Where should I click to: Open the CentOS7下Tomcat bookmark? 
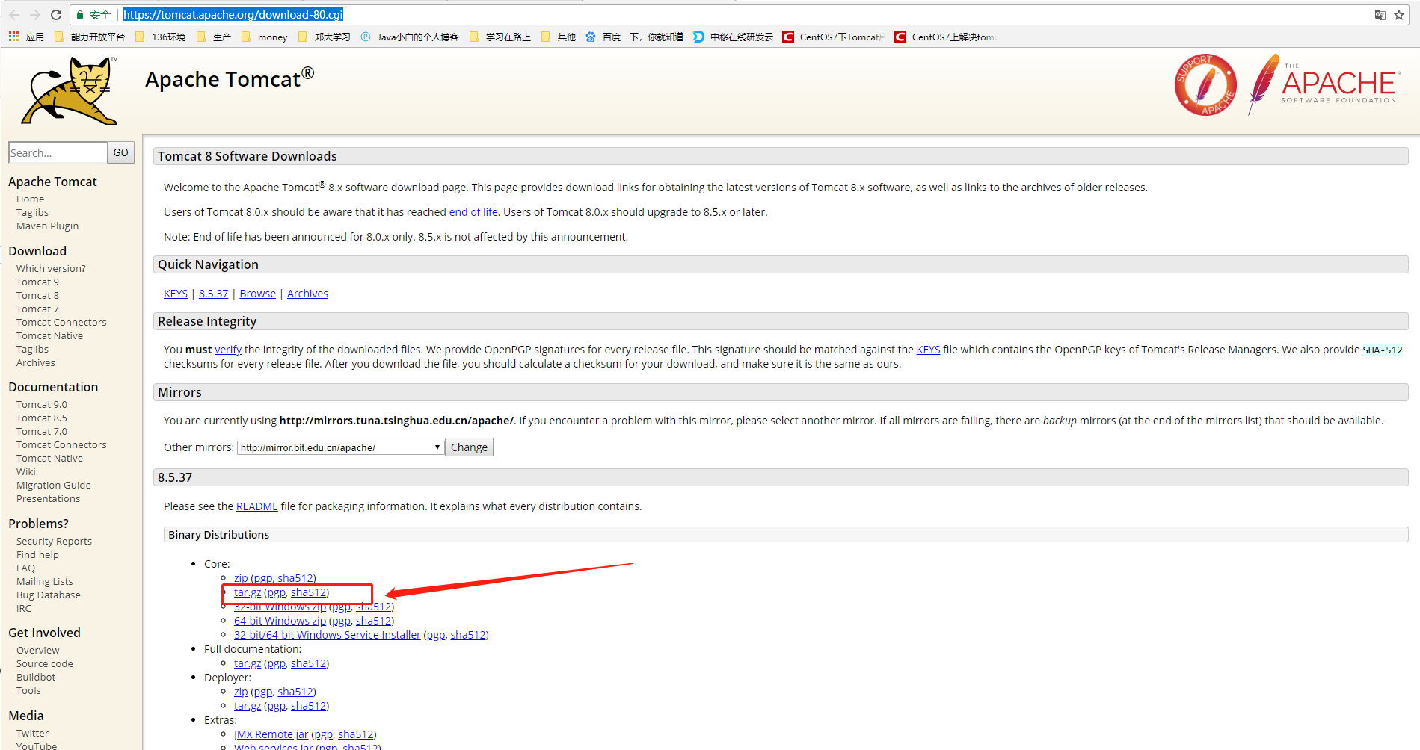coord(834,37)
